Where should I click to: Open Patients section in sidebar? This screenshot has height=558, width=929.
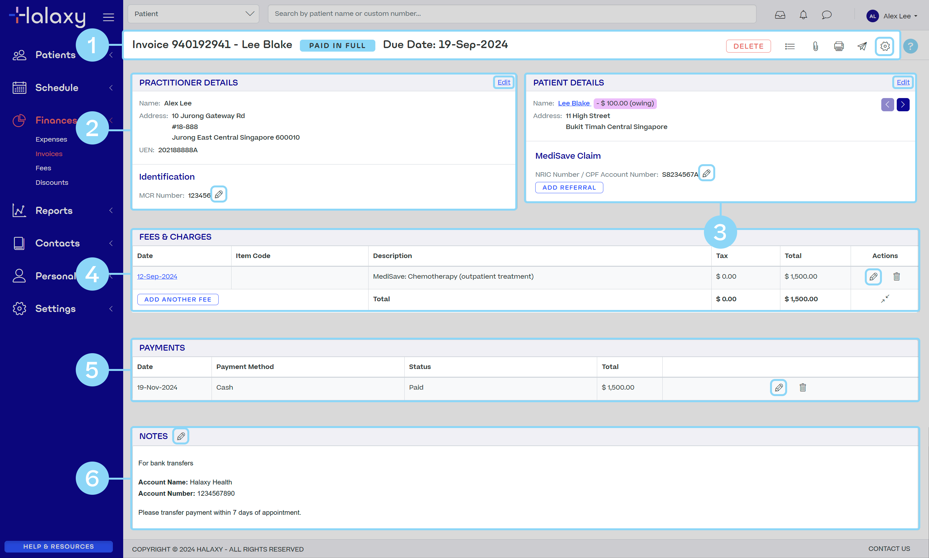pos(55,55)
